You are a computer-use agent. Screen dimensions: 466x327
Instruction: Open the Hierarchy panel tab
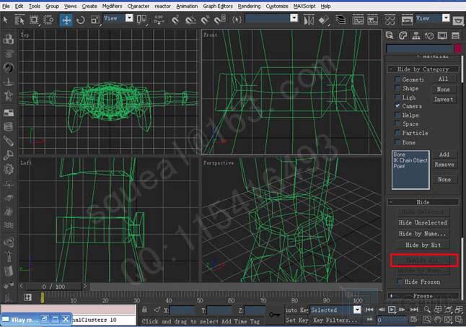pos(416,35)
